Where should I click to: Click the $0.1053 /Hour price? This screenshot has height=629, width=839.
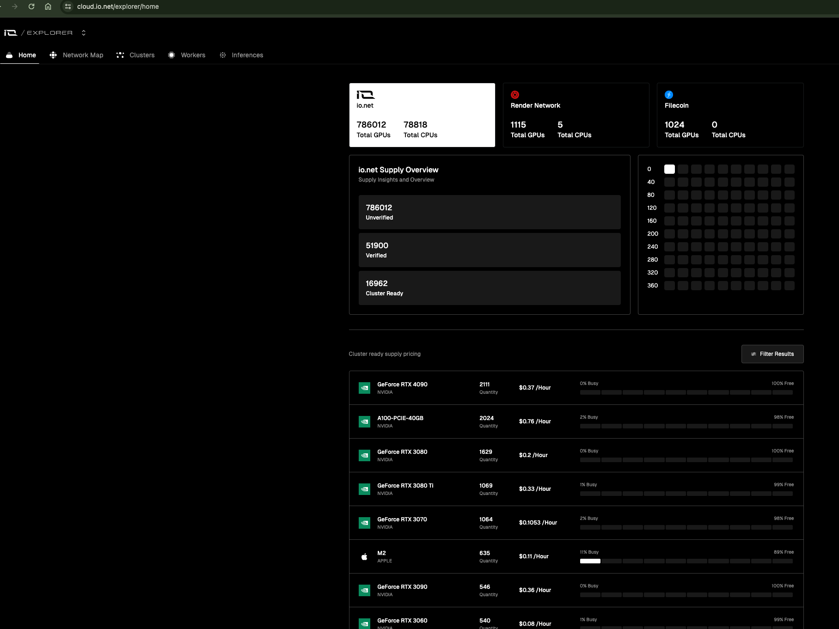[x=538, y=523]
